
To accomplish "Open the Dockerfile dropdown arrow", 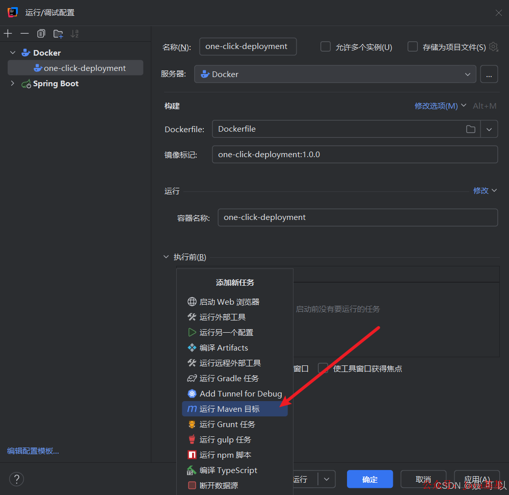I will point(489,129).
